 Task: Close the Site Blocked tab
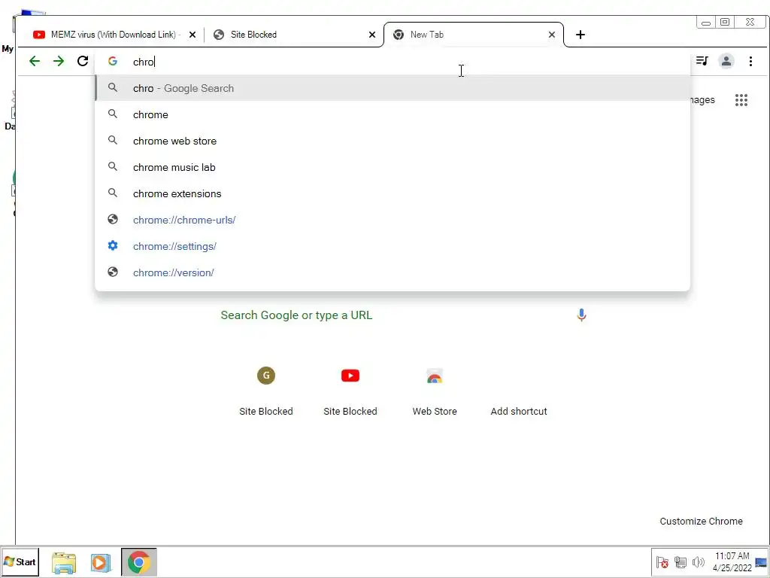tap(371, 35)
